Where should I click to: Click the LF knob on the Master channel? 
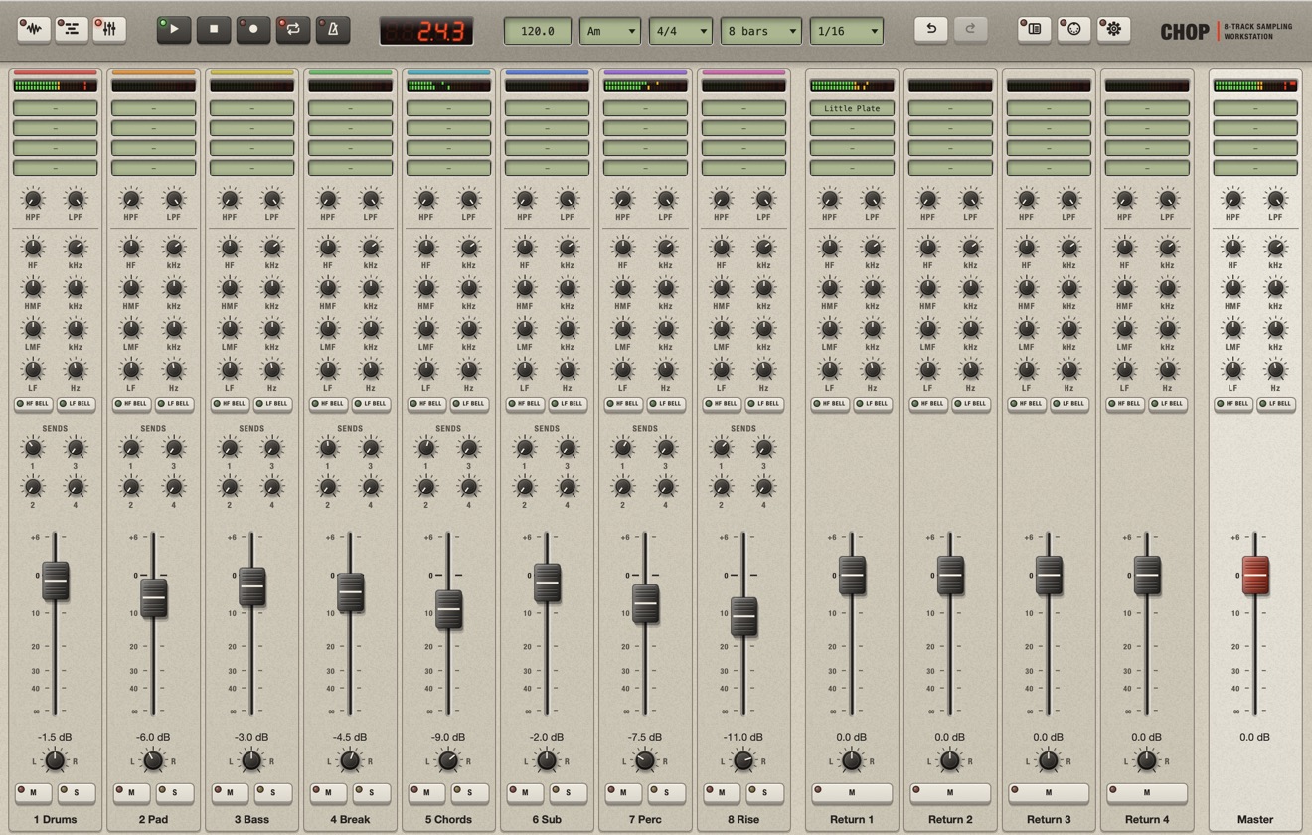pyautogui.click(x=1233, y=370)
